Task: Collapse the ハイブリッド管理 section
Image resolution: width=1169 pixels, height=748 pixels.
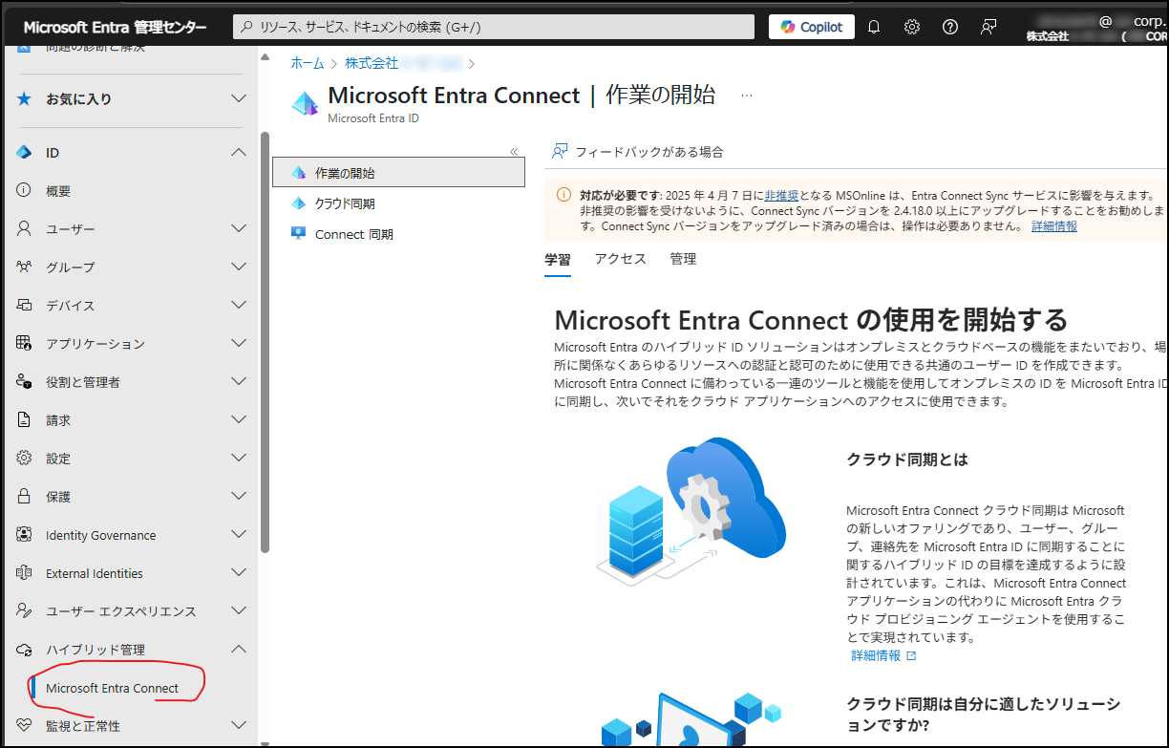Action: (x=238, y=649)
